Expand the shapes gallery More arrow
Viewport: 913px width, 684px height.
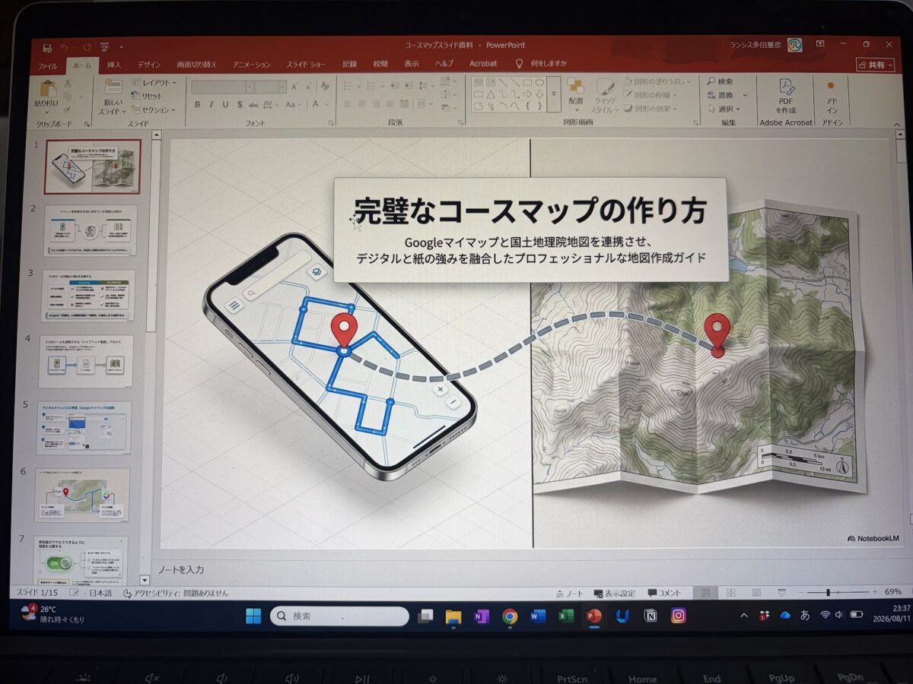554,94
